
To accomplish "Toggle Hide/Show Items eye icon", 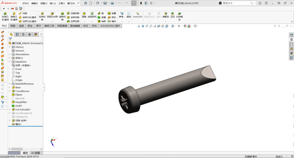I will [x=179, y=26].
